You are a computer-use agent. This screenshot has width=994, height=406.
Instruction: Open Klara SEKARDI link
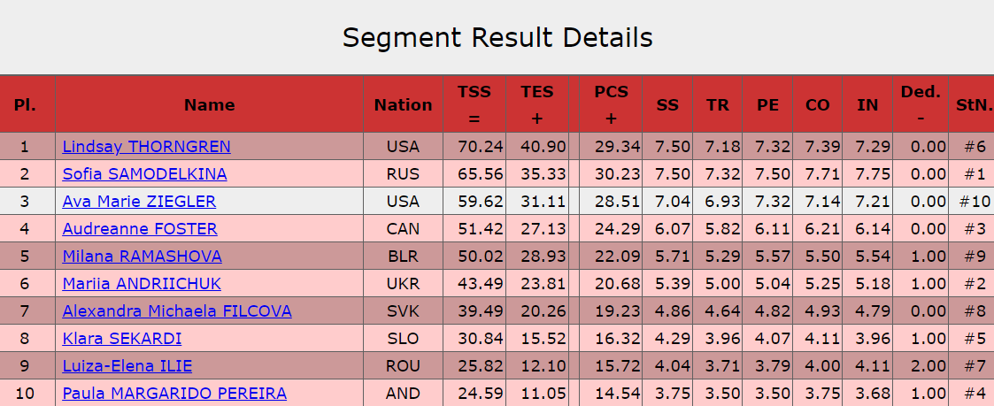122,339
